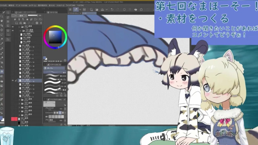Select the last 硬さ hardness box
The width and height of the screenshot is (258, 145).
point(63,117)
